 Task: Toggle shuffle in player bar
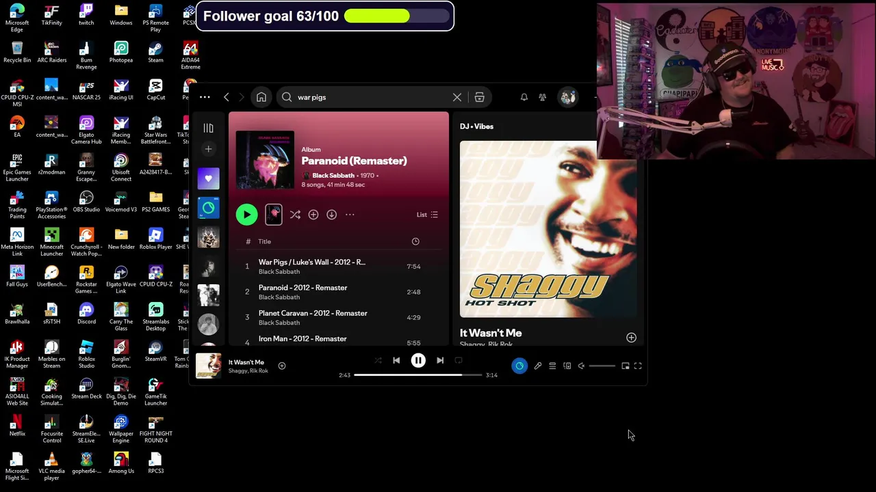click(378, 360)
